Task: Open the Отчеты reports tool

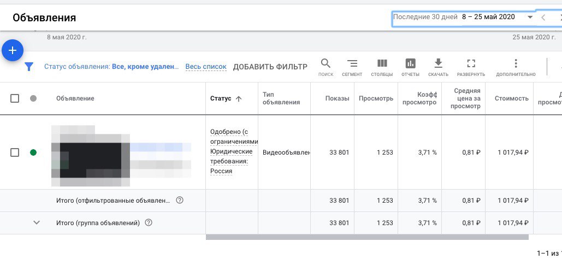Action: [410, 67]
